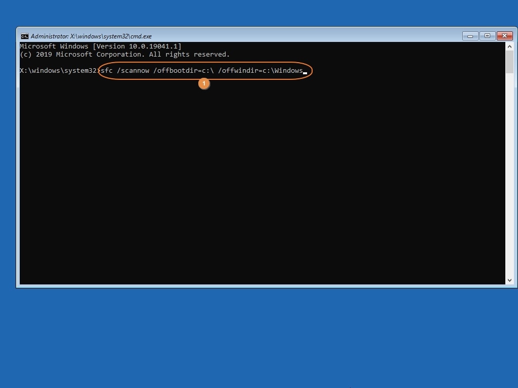Viewport: 518px width, 388px height.
Task: Maximize the command prompt window
Action: [487, 36]
